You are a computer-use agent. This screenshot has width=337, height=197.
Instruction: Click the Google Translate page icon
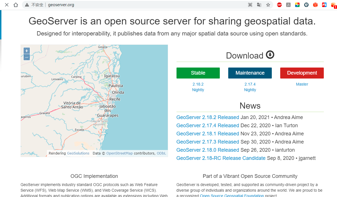pos(259,5)
